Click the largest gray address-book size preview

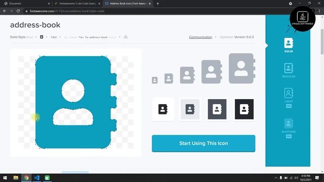point(242,69)
